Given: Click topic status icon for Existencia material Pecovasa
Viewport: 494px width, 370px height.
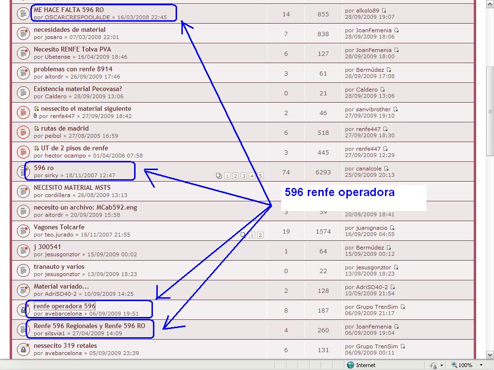Looking at the screenshot, I should [23, 92].
